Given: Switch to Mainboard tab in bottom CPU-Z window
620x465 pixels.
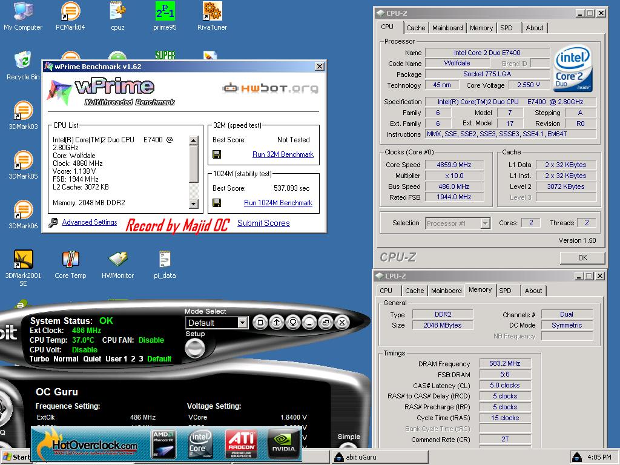Looking at the screenshot, I should click(446, 291).
